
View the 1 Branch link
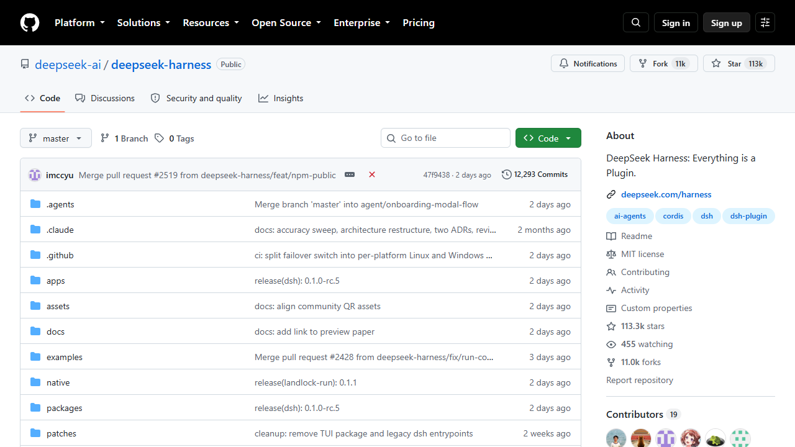point(124,138)
